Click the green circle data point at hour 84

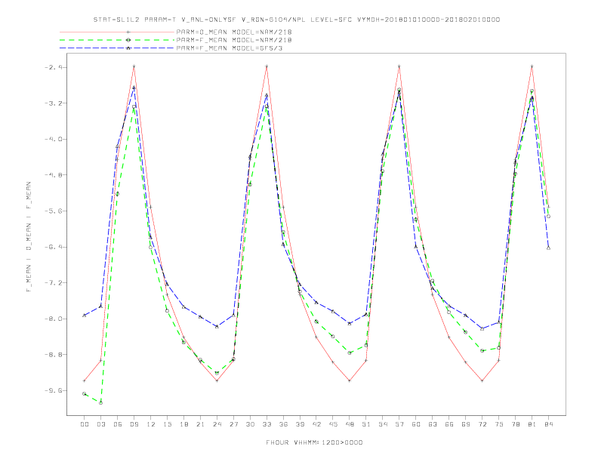(548, 216)
